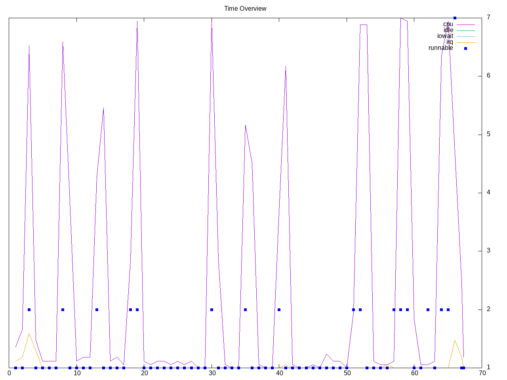507x380 pixels.
Task: Click x-axis tick label 0
Action: coord(9,373)
